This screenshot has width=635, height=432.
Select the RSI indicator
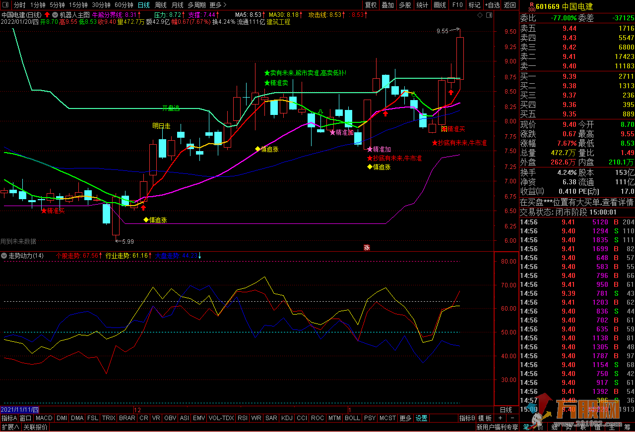pos(242,418)
